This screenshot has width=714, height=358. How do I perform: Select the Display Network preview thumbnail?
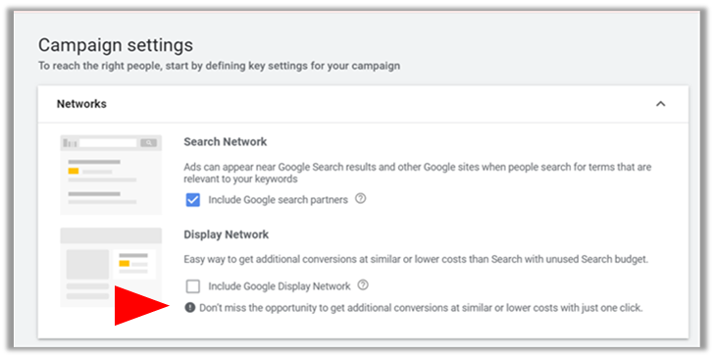point(111,267)
